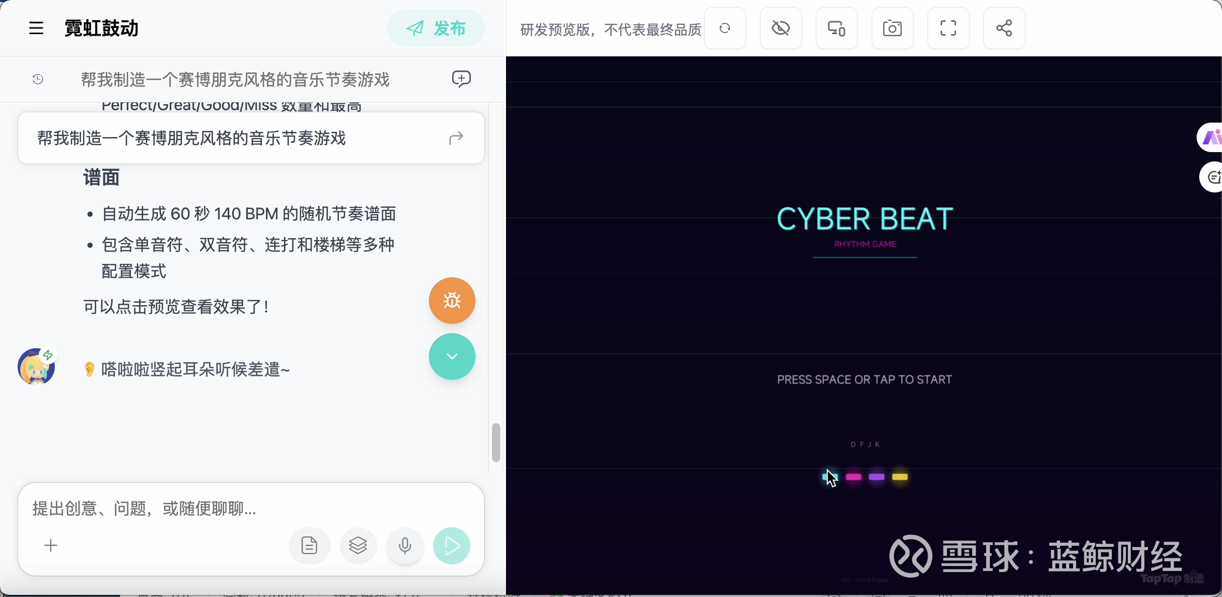Open the preview in fullscreen
This screenshot has height=597, width=1222.
point(948,28)
